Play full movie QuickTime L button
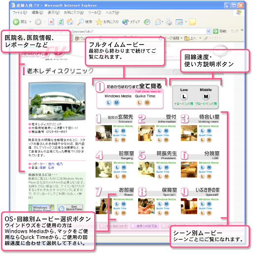This screenshot has height=254, width=253. coord(139,103)
